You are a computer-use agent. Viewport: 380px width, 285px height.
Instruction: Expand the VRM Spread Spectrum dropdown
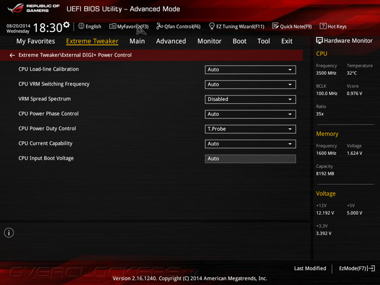coord(250,99)
